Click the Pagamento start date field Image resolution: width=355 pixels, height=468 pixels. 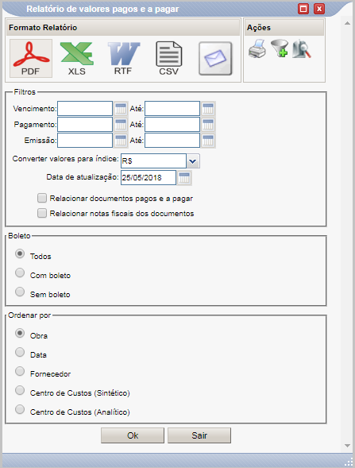(x=85, y=125)
